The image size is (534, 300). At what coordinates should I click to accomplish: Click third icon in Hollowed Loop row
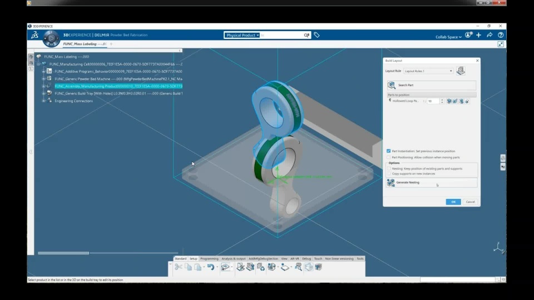(x=461, y=101)
